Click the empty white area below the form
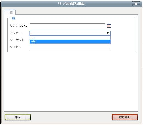This screenshot has height=125, width=143. click(71, 82)
